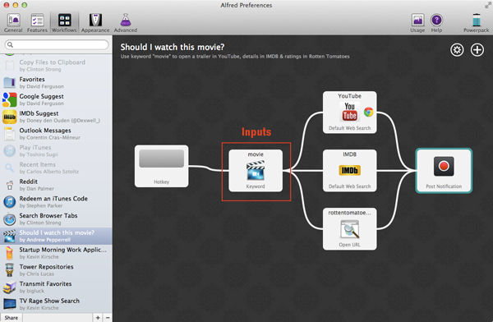Click the 'Open URL' label

click(350, 245)
